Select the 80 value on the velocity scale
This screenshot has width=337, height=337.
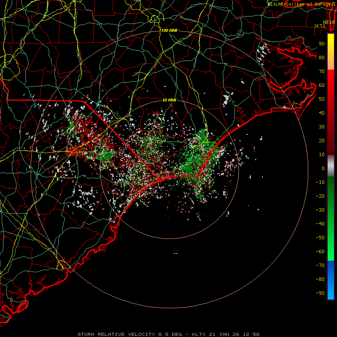pos(322,58)
